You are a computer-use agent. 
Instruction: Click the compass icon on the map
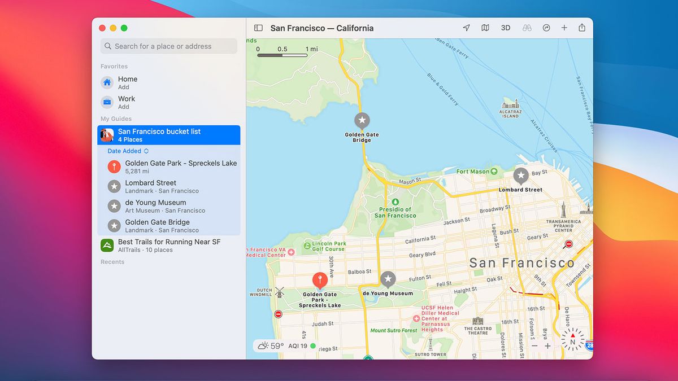(x=572, y=340)
